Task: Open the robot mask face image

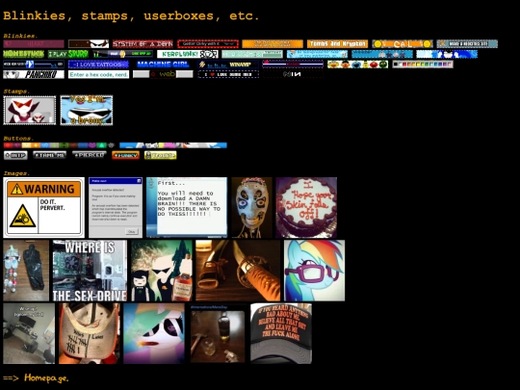Action: 251,208
